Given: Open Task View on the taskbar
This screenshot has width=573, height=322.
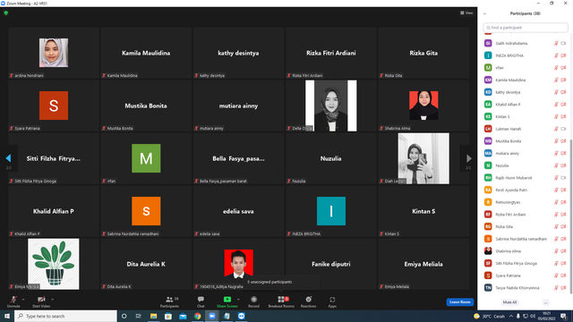Looking at the screenshot, I should 139,316.
